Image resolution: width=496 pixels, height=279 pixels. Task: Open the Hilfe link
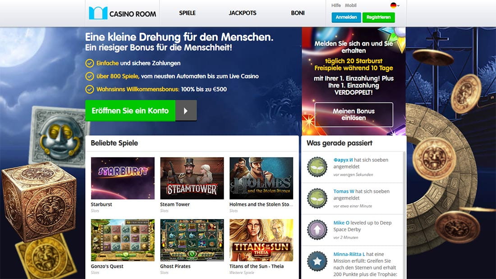coord(336,5)
